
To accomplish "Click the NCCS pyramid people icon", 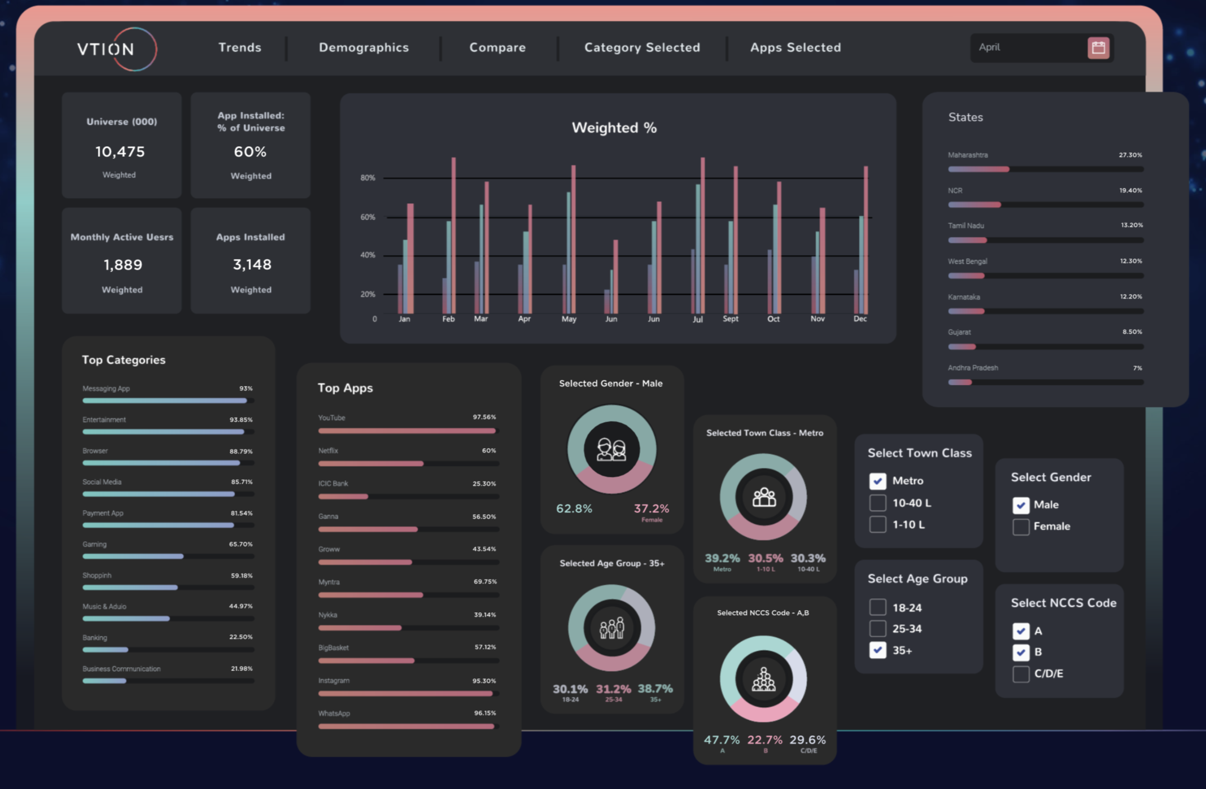I will tap(763, 679).
